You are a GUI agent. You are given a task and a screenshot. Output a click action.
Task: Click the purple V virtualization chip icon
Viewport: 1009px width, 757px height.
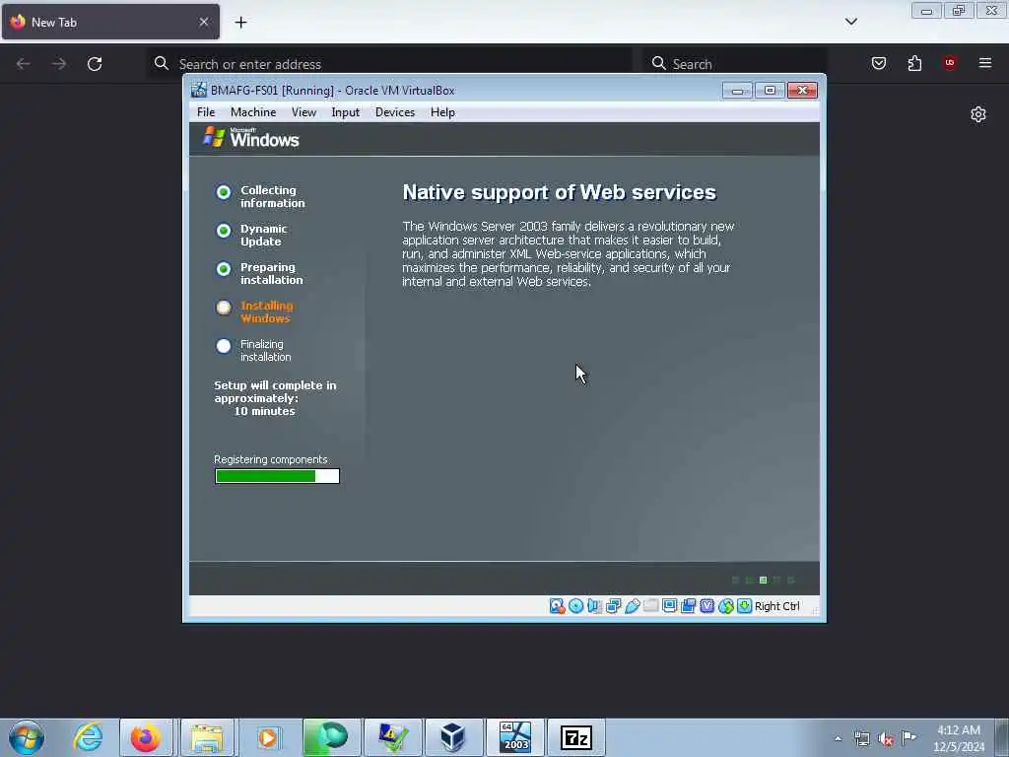tap(707, 606)
